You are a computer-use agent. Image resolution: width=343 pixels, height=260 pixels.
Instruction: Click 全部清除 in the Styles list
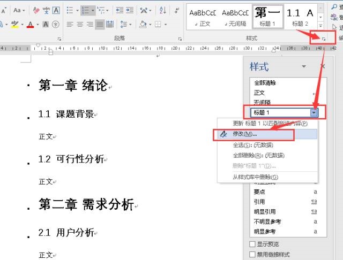tap(265, 83)
